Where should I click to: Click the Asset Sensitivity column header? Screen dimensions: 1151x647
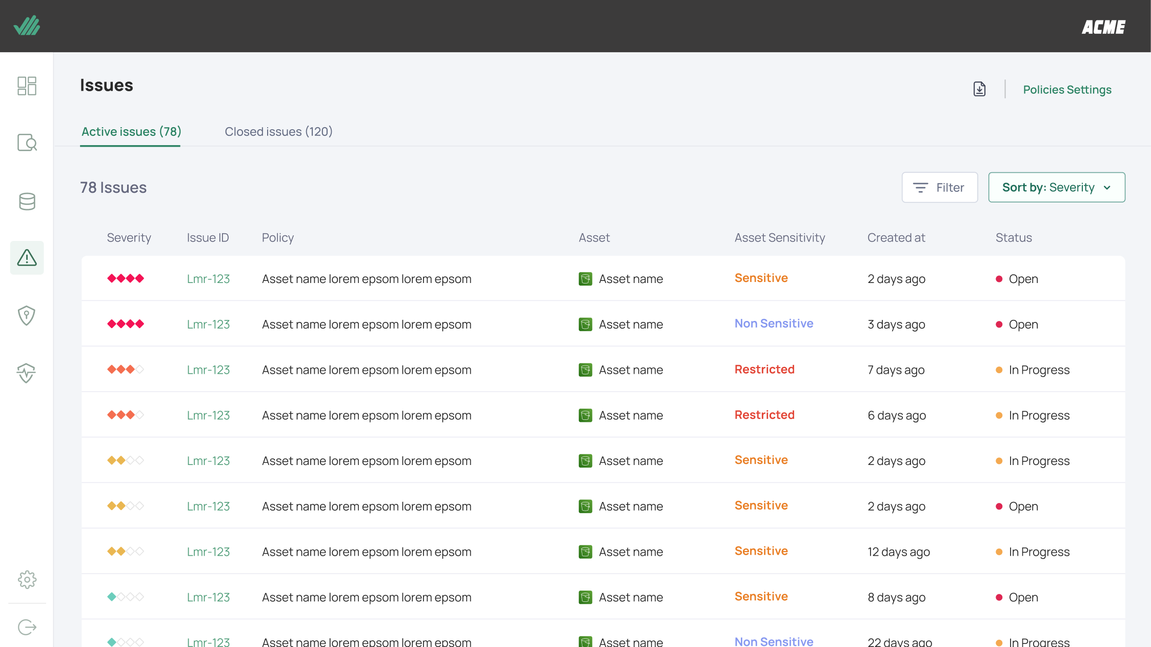[780, 238]
